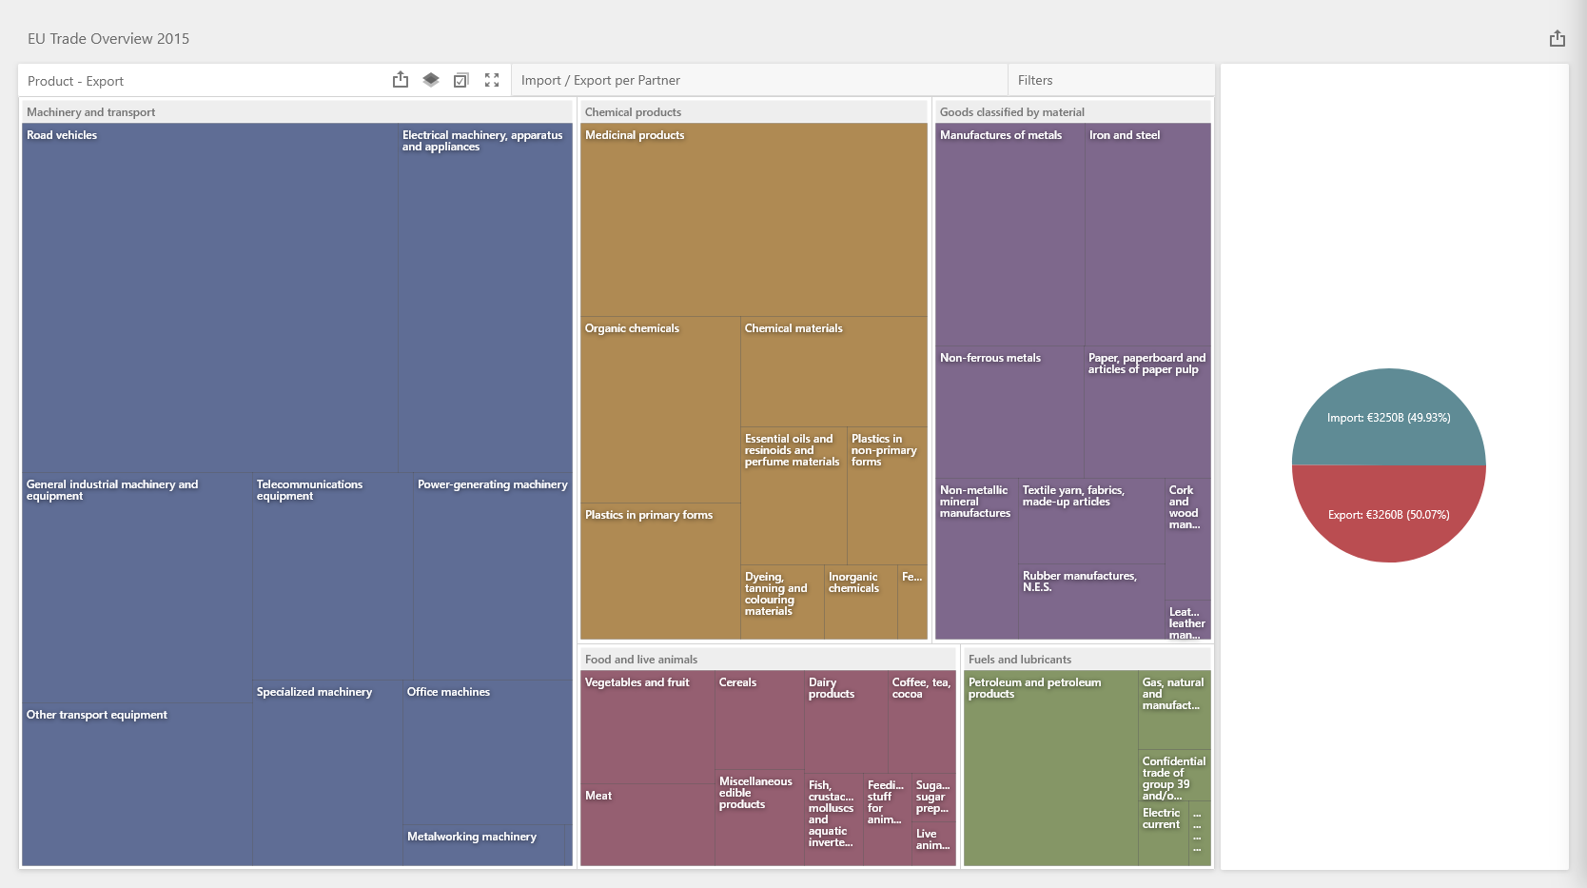Click the Product - Export panel export icon
Screen dimensions: 1587x888
(x=401, y=80)
